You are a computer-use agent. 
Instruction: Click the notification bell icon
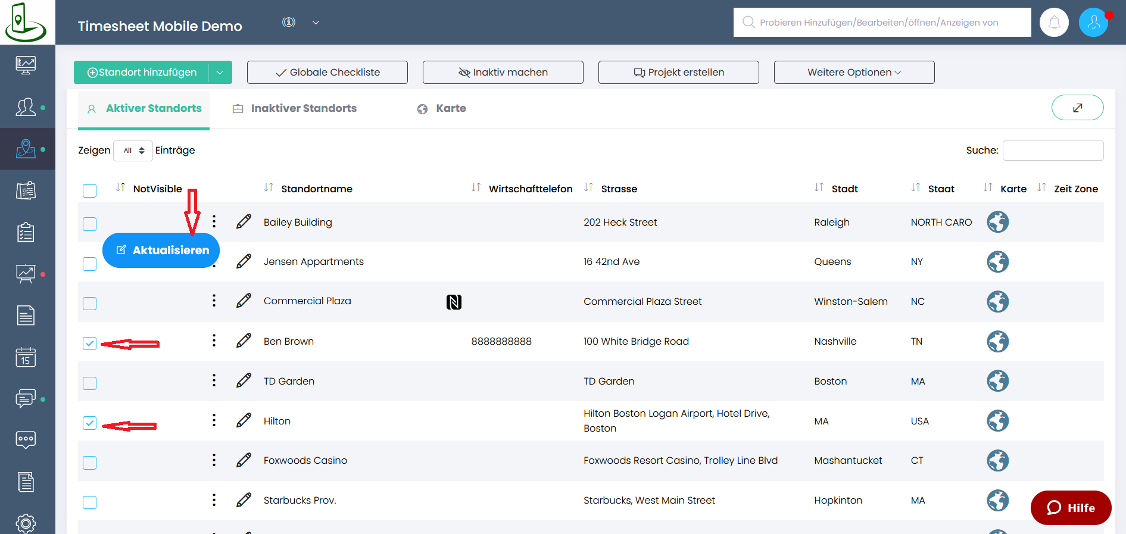(1053, 23)
